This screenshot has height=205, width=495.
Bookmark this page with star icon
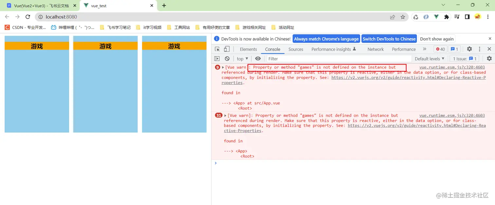coord(403,17)
